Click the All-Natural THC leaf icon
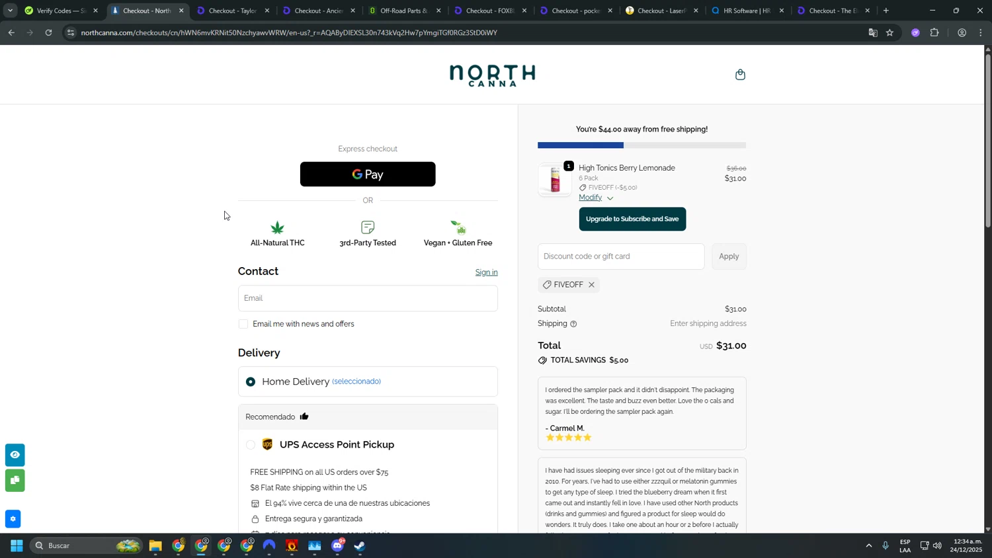This screenshot has width=992, height=558. (277, 228)
